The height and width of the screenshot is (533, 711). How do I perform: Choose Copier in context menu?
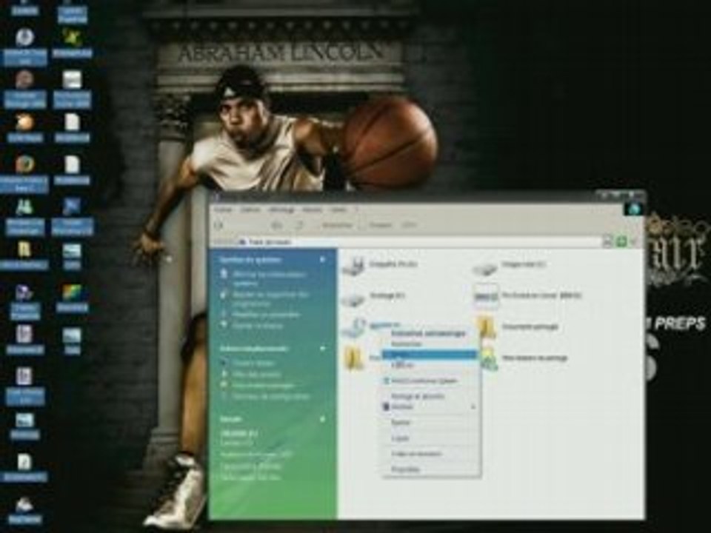coord(400,438)
